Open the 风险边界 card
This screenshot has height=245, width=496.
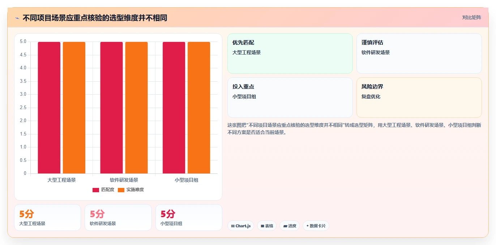419,98
